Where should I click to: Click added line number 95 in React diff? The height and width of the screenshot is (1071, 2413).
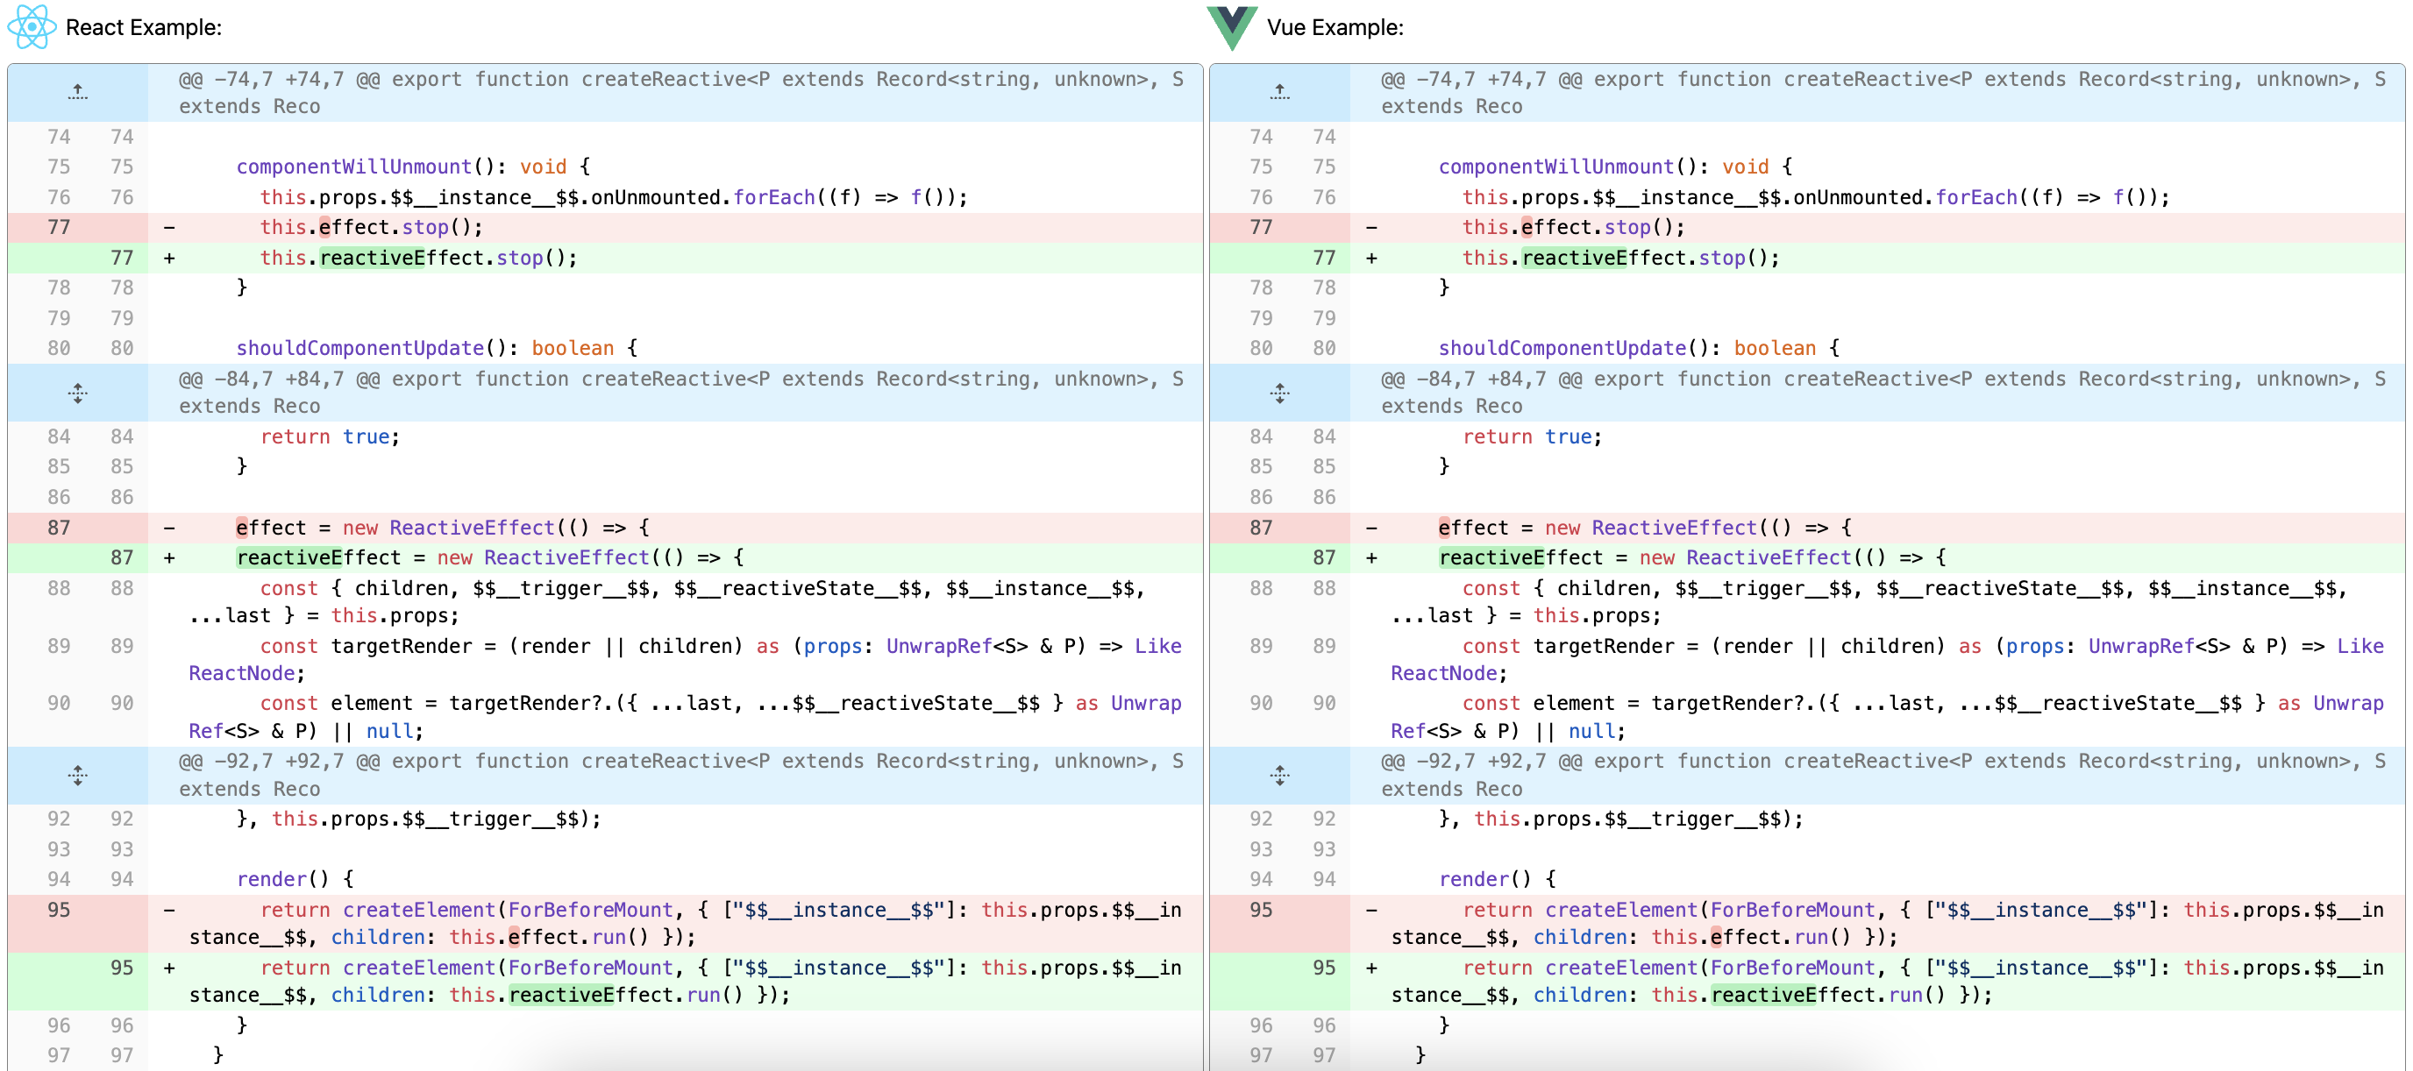[x=122, y=967]
